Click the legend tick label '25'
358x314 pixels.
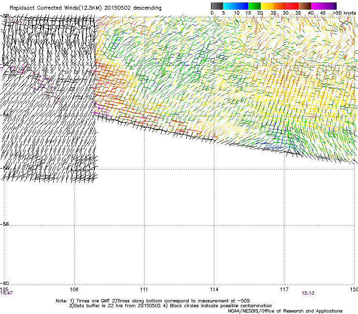(x=273, y=13)
